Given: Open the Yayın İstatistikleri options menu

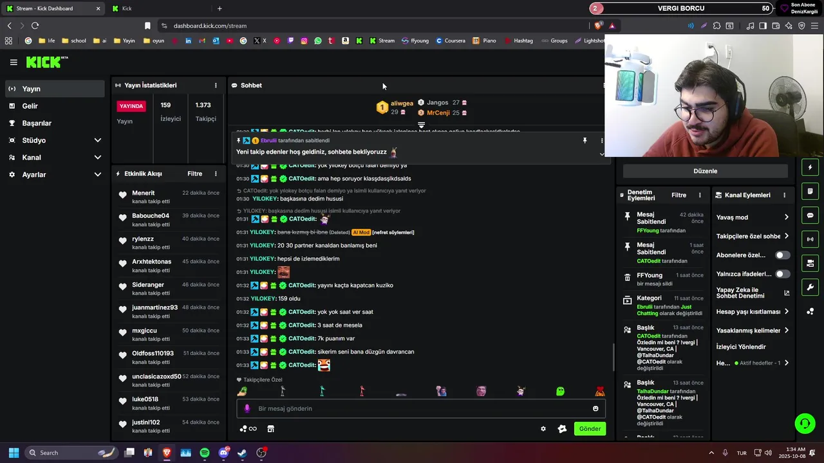Looking at the screenshot, I should (216, 85).
